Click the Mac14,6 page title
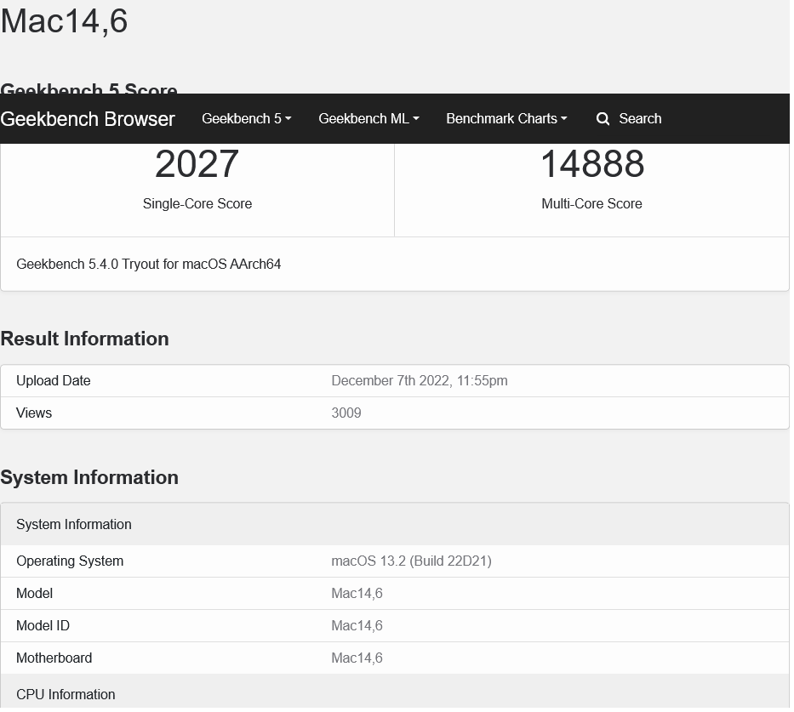794x712 pixels. [65, 22]
